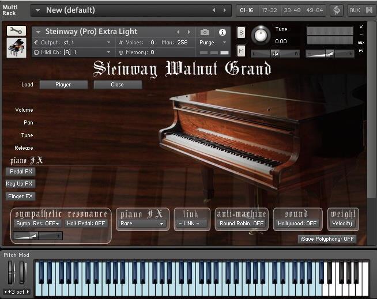
Task: Click the Multi Rack label
Action: coord(10,10)
